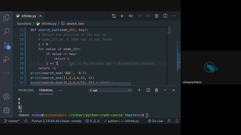Click the editor minimap preview
The image size is (241, 135).
tap(169, 30)
